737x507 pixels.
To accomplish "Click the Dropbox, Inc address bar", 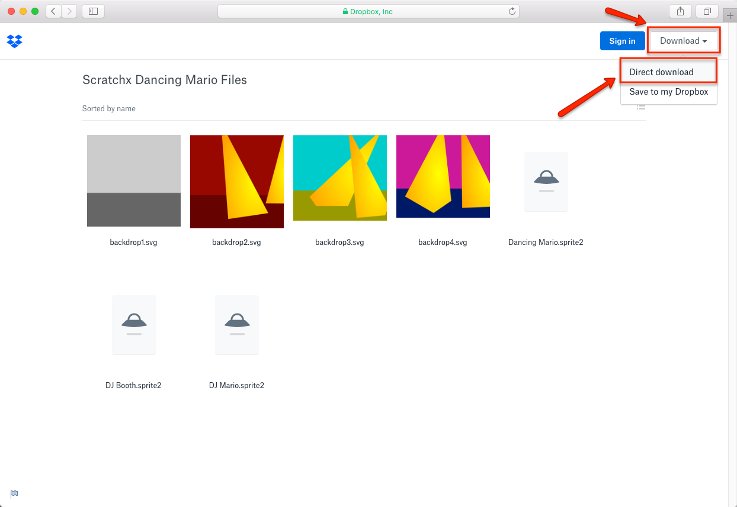I will [x=368, y=11].
